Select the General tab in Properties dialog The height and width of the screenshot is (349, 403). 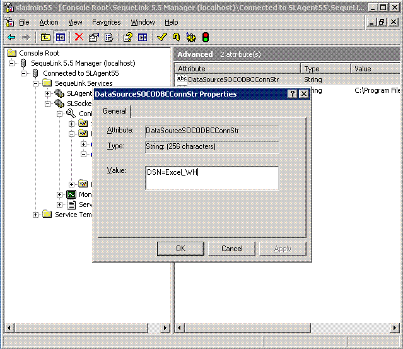[x=115, y=111]
